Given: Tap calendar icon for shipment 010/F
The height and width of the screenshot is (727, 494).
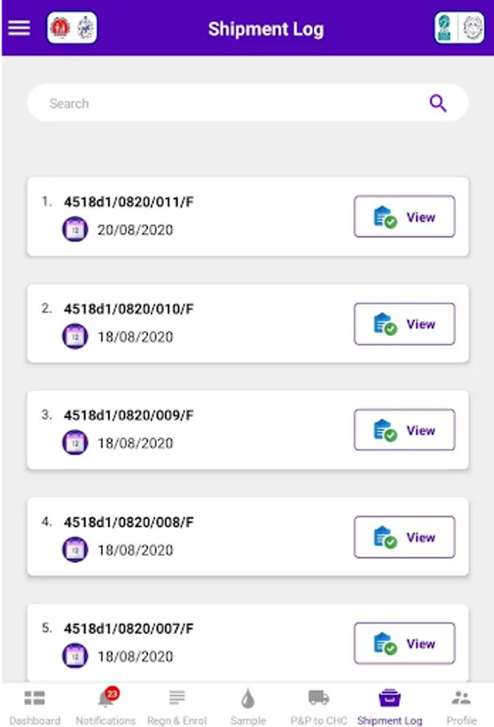Looking at the screenshot, I should click(x=75, y=337).
